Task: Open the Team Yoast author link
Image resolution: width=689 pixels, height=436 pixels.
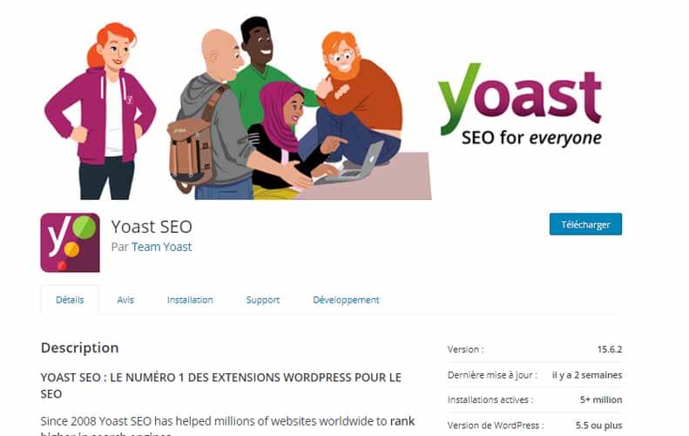Action: click(161, 247)
